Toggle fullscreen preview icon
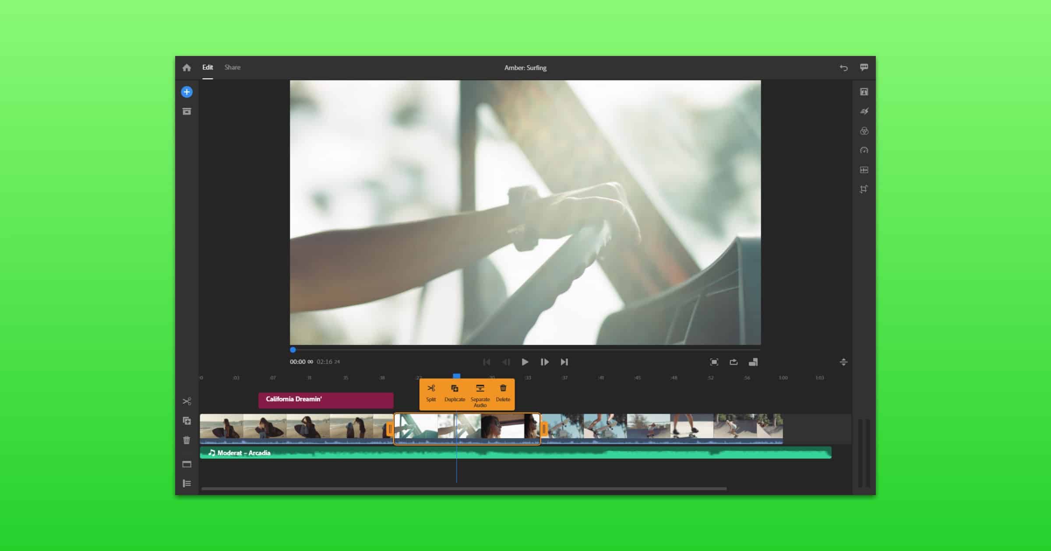The image size is (1051, 551). (x=714, y=362)
